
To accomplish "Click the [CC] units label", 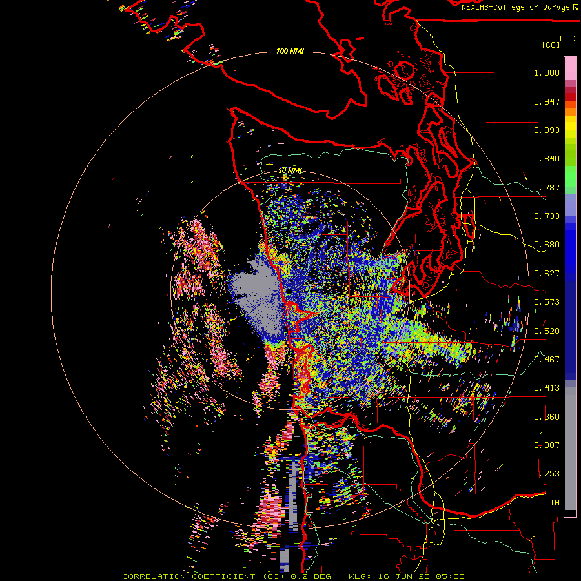I will pos(551,45).
